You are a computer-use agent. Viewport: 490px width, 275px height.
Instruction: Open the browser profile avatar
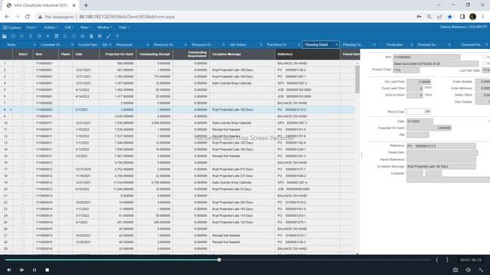tap(473, 17)
